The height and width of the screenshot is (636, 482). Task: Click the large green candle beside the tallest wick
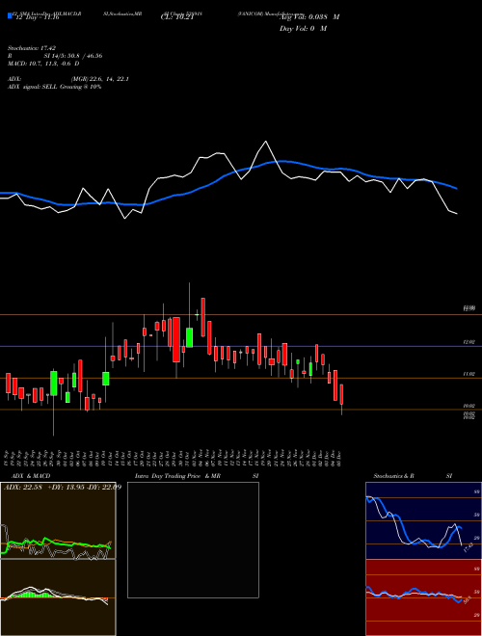[189, 337]
